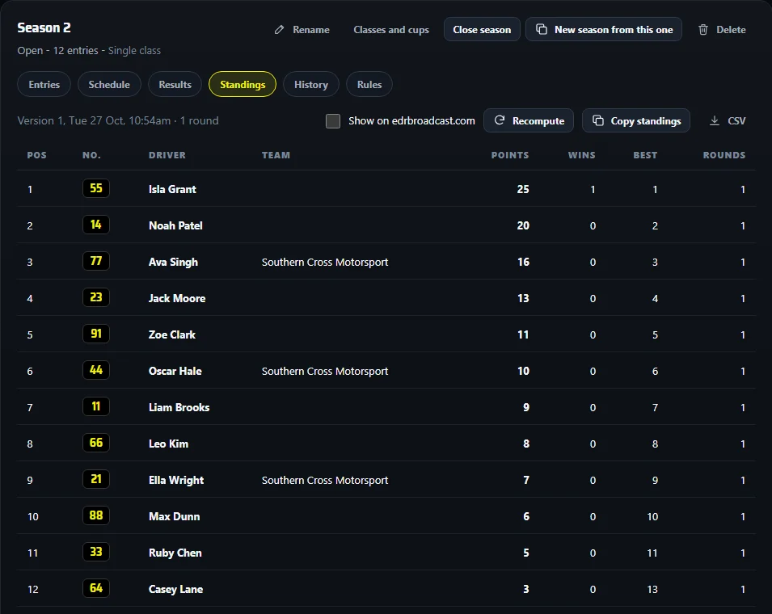Click car number badge 88
The image size is (772, 614).
point(96,516)
